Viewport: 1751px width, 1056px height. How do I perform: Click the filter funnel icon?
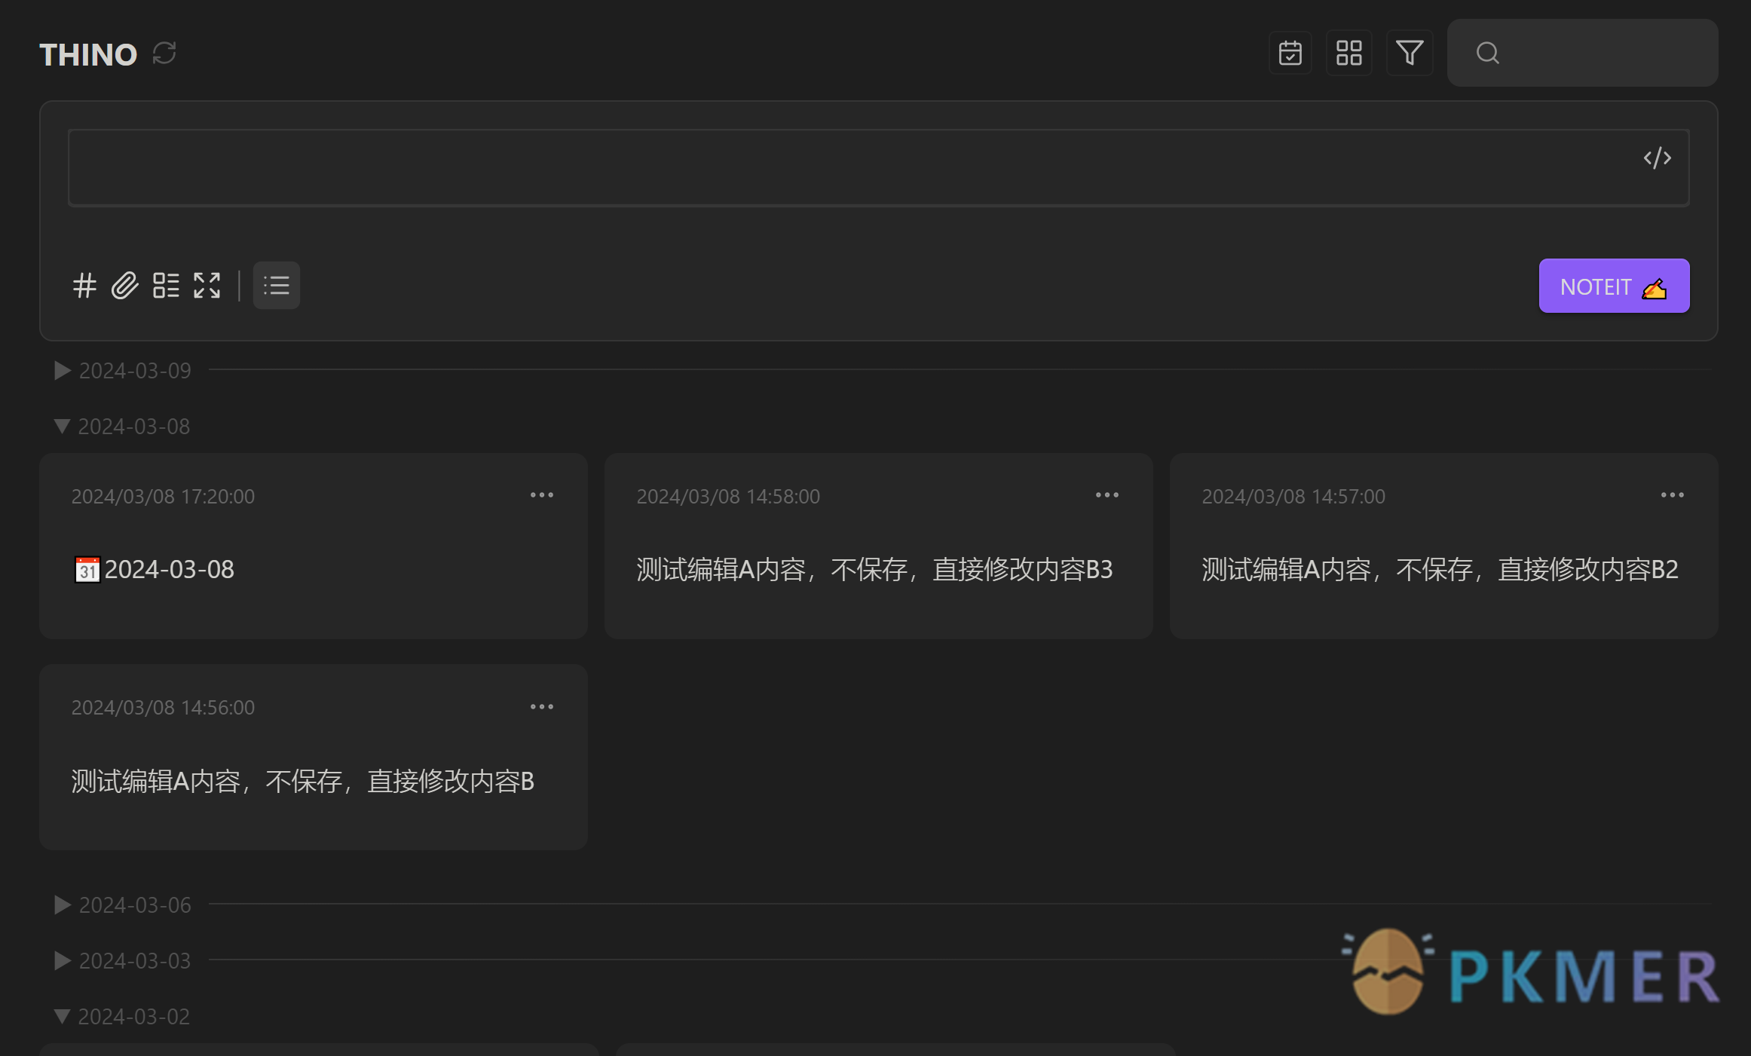click(x=1410, y=53)
